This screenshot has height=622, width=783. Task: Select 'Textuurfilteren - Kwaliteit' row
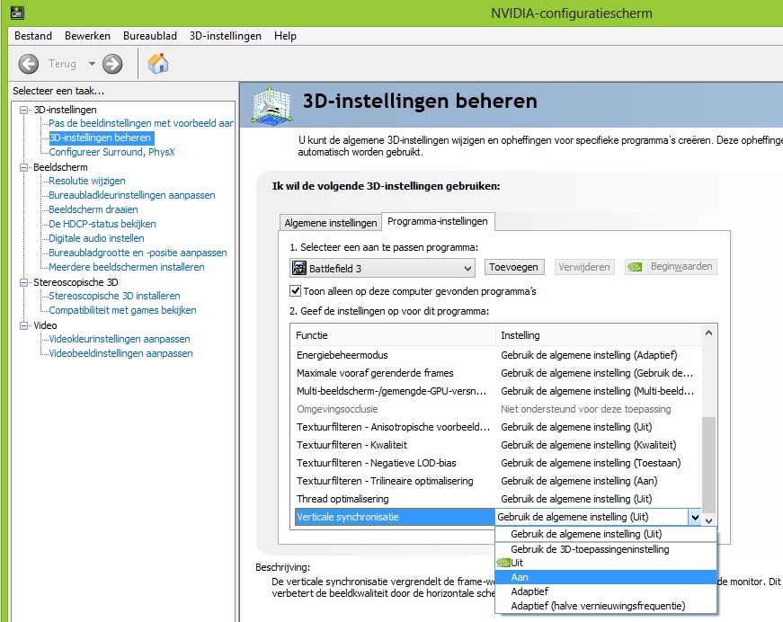click(496, 445)
